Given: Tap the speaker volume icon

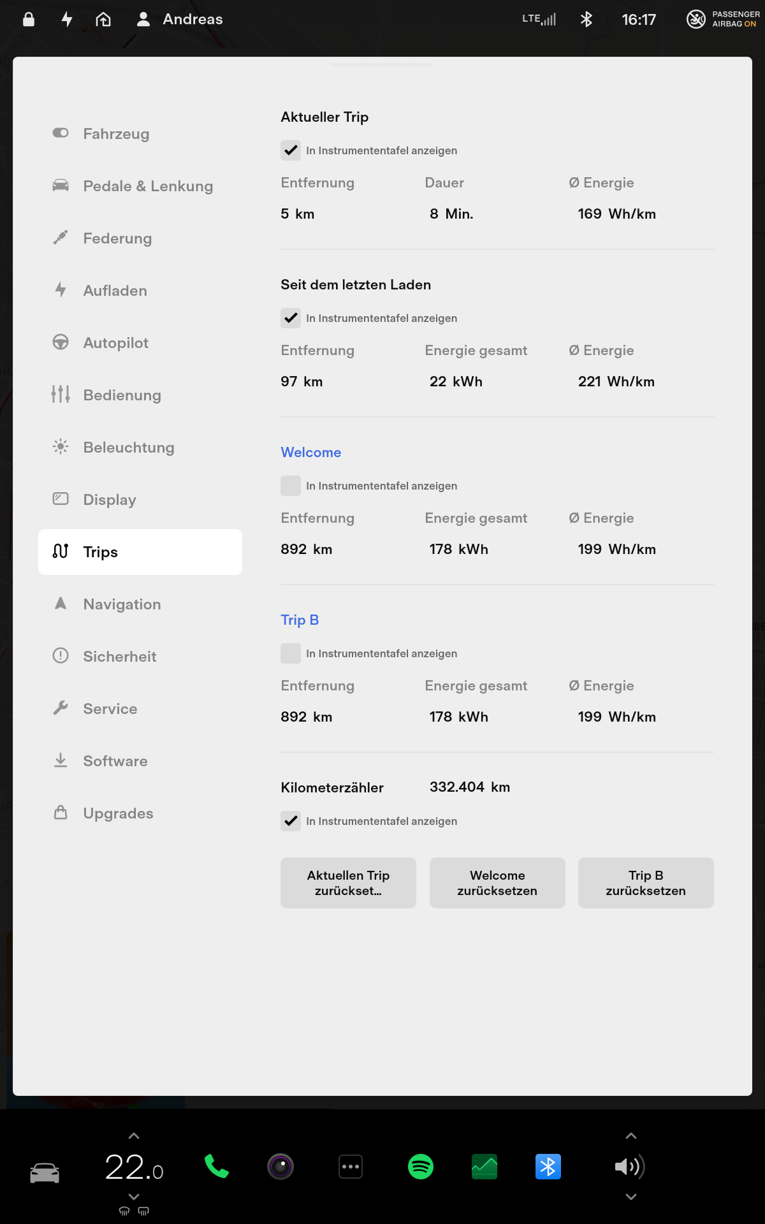Looking at the screenshot, I should point(628,1167).
